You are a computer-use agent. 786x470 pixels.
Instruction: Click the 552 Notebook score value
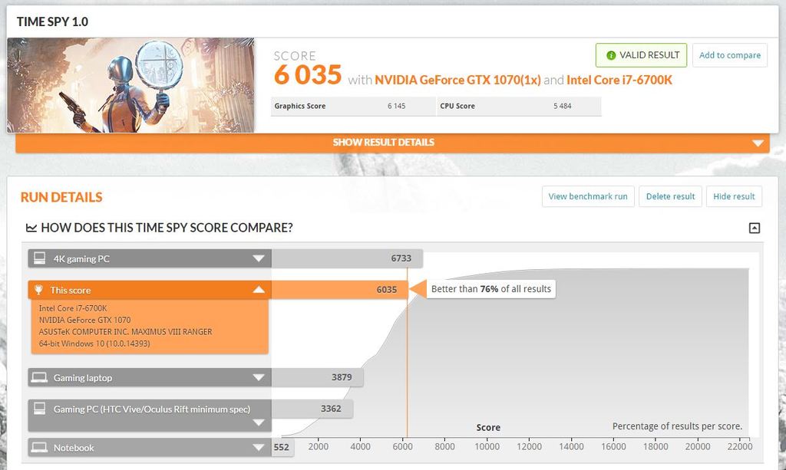pyautogui.click(x=282, y=447)
